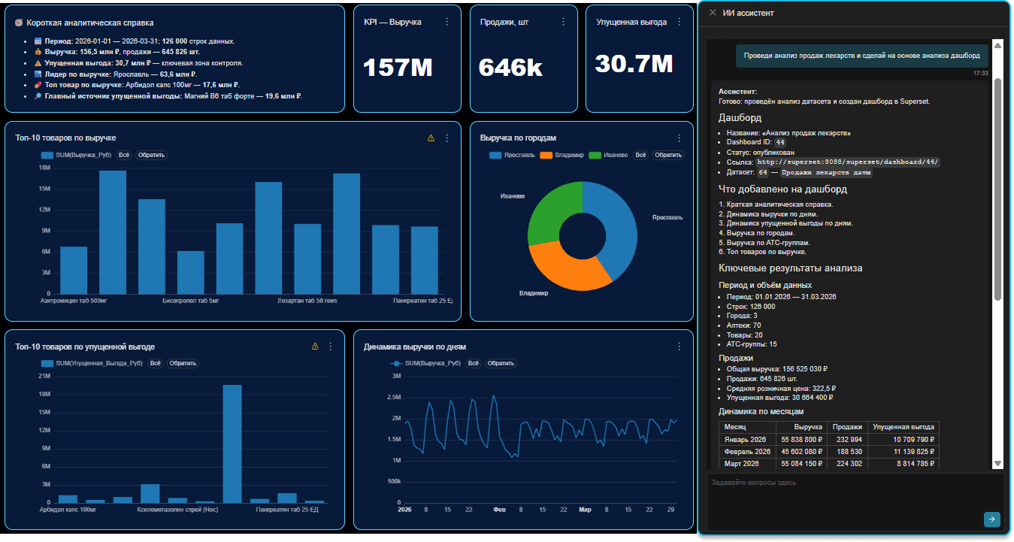
Task: Open the three-dot menu on Упущенная выгода card
Action: point(680,22)
